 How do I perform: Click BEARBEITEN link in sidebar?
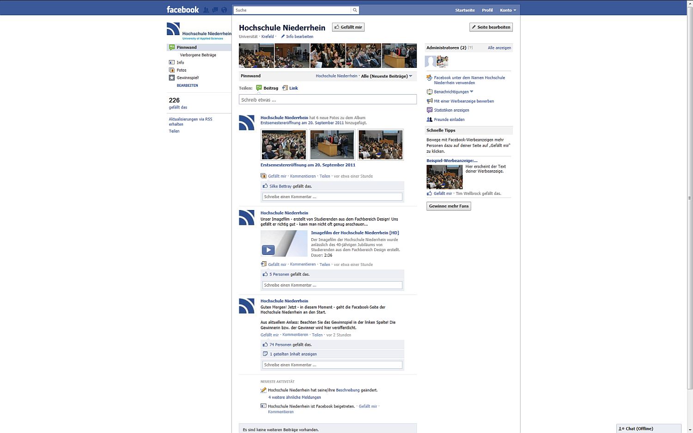[187, 85]
